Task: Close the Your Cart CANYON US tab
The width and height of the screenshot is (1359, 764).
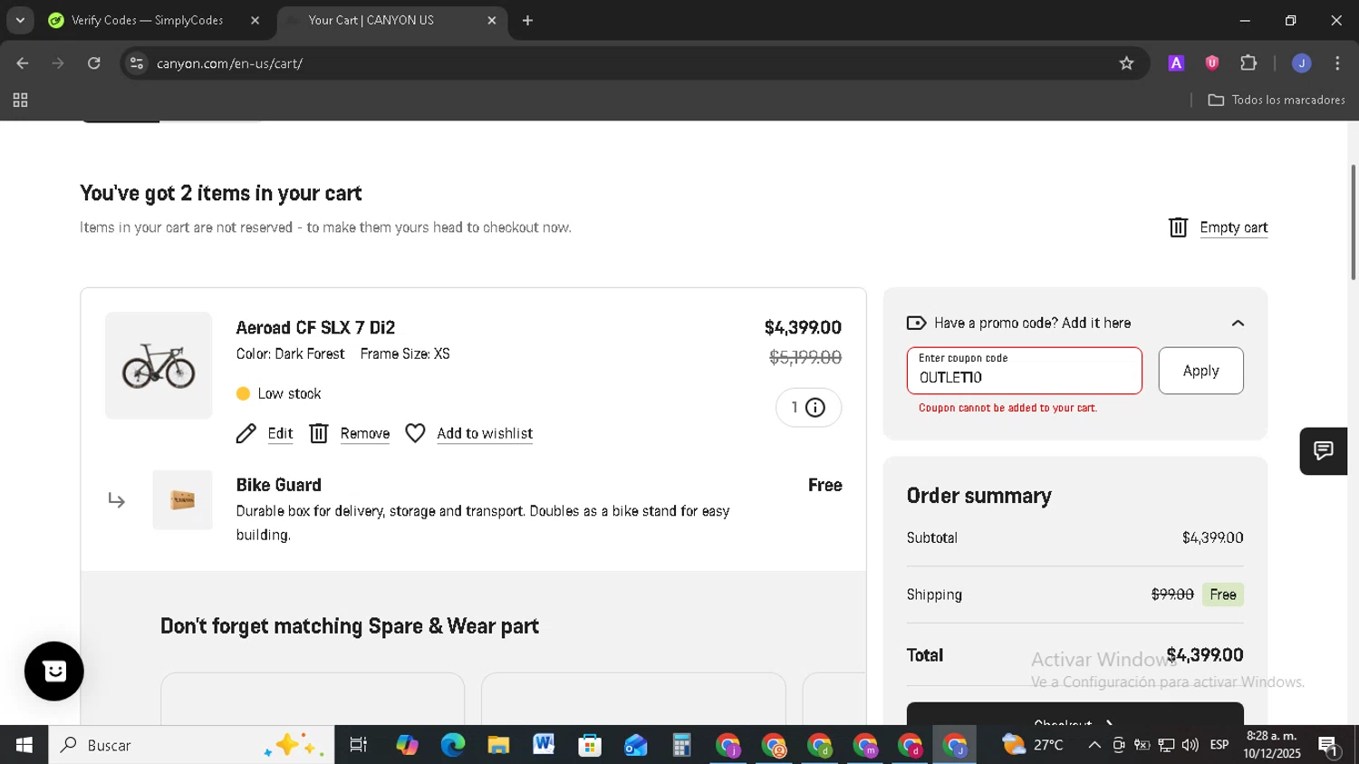Action: tap(492, 21)
